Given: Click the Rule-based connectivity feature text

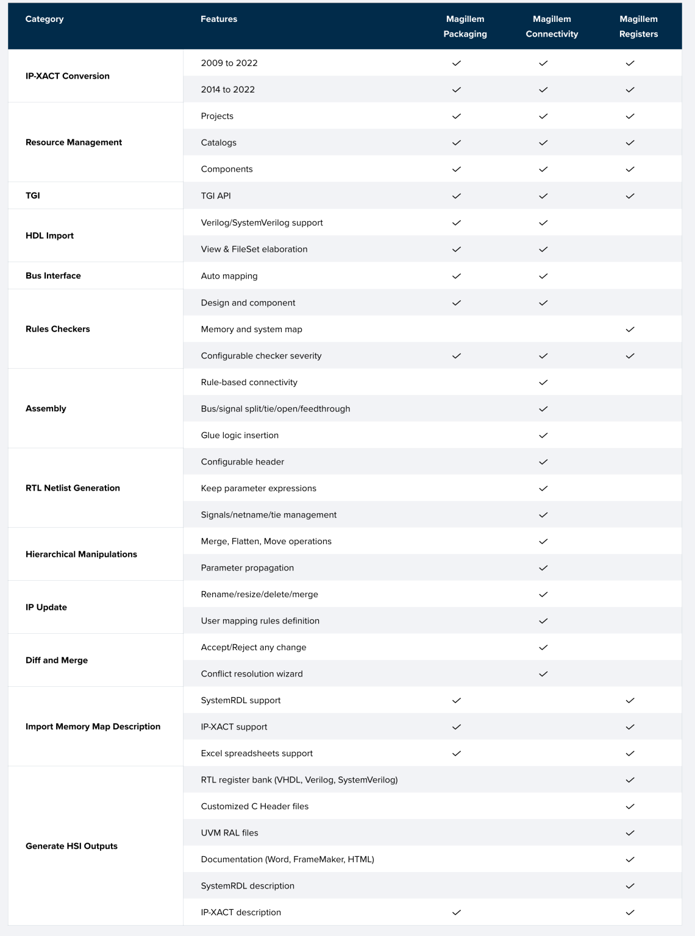Looking at the screenshot, I should pyautogui.click(x=249, y=382).
